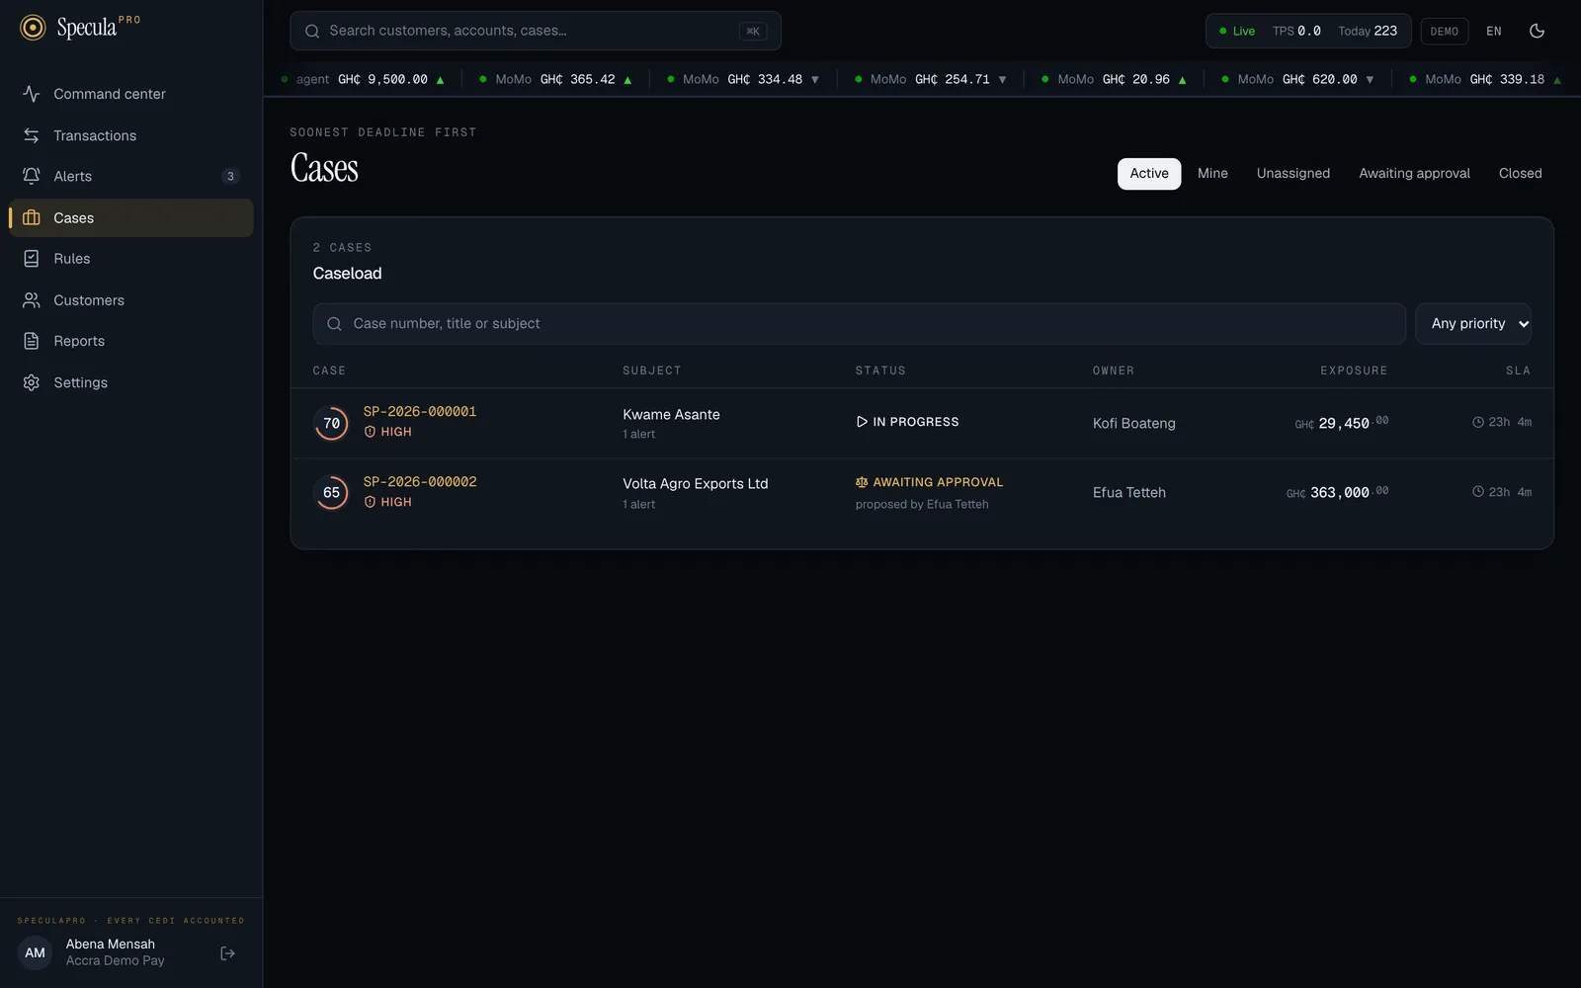Click the Rules checklist icon
The width and height of the screenshot is (1581, 988).
(32, 259)
